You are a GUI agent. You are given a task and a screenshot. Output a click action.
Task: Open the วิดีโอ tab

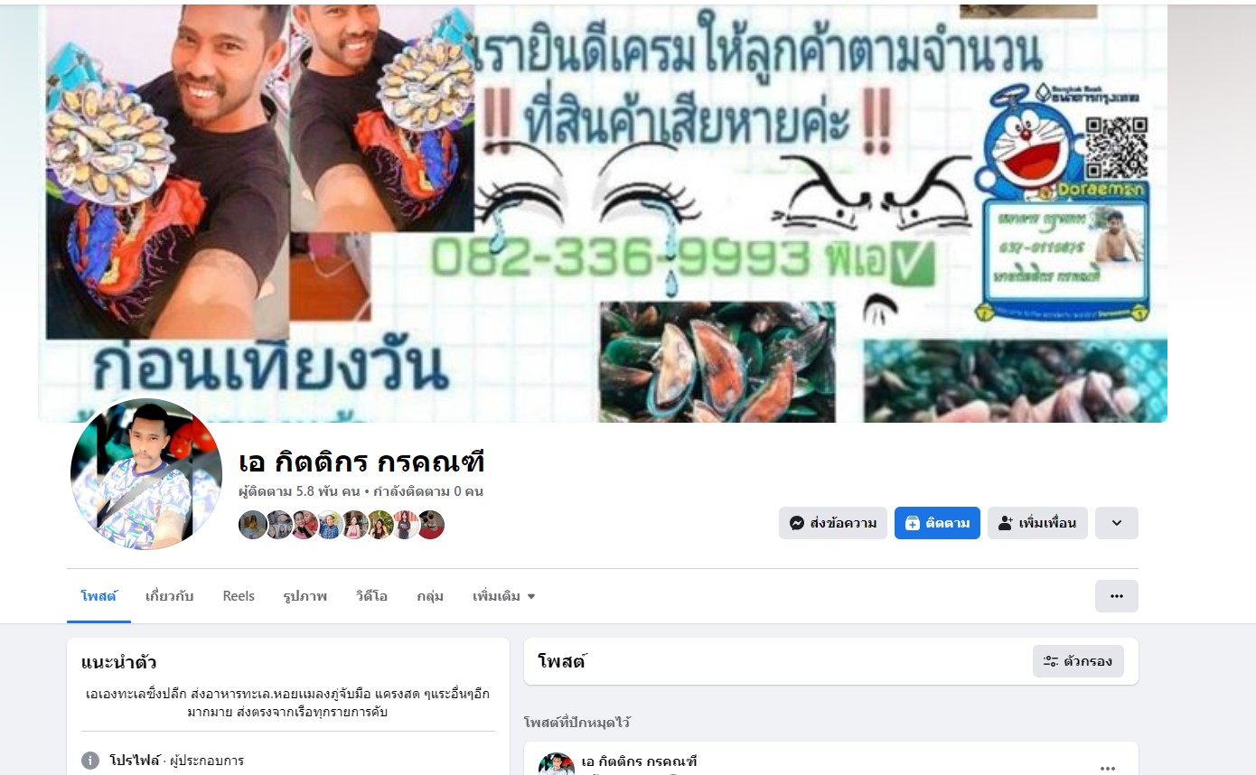tap(371, 596)
